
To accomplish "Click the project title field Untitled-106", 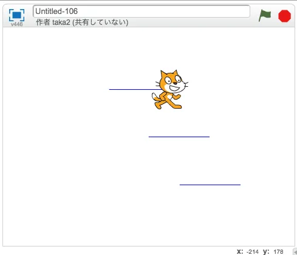I will 142,12.
